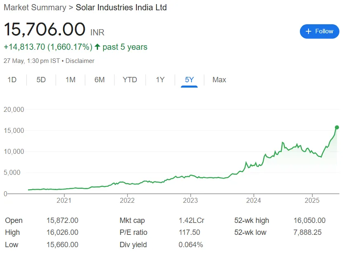Click the Follow button
Screen dimensions: 346x255
319,31
